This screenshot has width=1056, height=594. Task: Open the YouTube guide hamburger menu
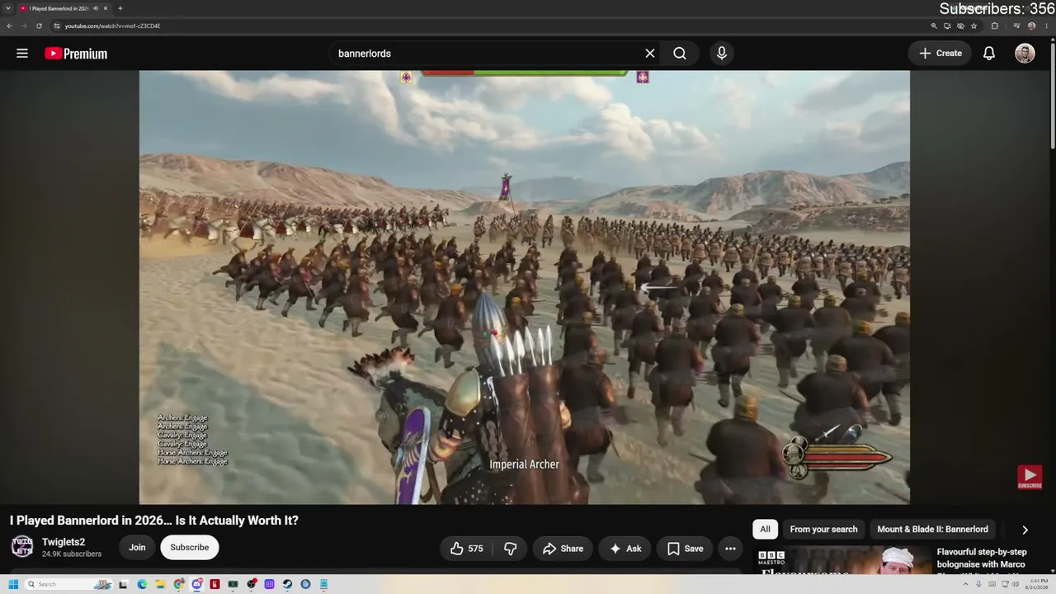22,54
